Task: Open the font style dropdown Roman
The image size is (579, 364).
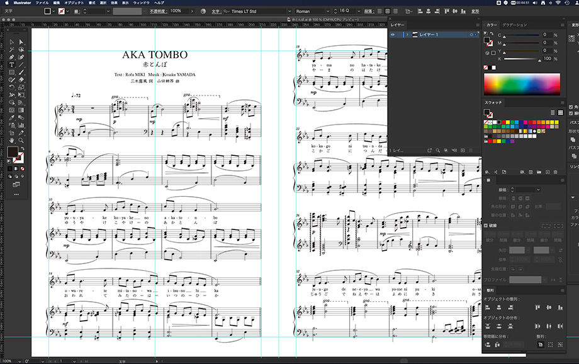Action: [x=327, y=11]
